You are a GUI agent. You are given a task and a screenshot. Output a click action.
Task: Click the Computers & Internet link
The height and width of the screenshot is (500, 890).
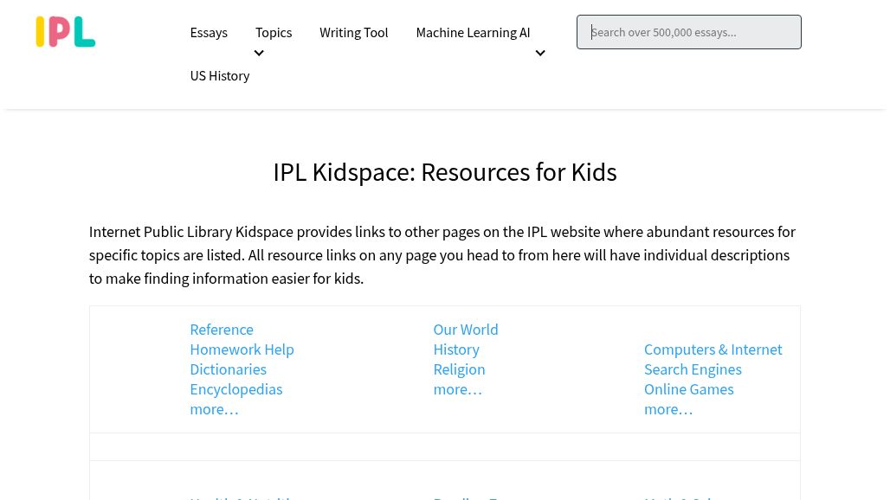coord(713,349)
